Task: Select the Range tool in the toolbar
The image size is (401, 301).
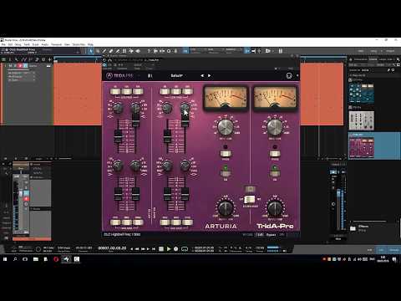Action: pos(98,51)
